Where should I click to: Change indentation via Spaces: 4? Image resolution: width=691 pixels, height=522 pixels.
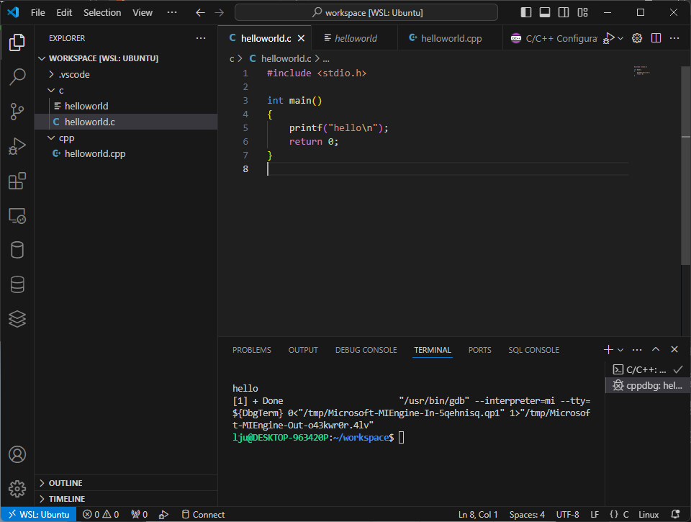click(527, 515)
